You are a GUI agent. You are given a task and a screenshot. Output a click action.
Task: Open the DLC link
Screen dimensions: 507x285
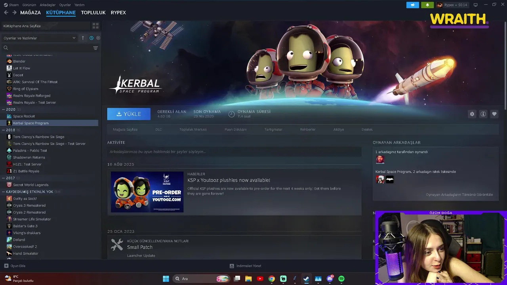pos(158,129)
